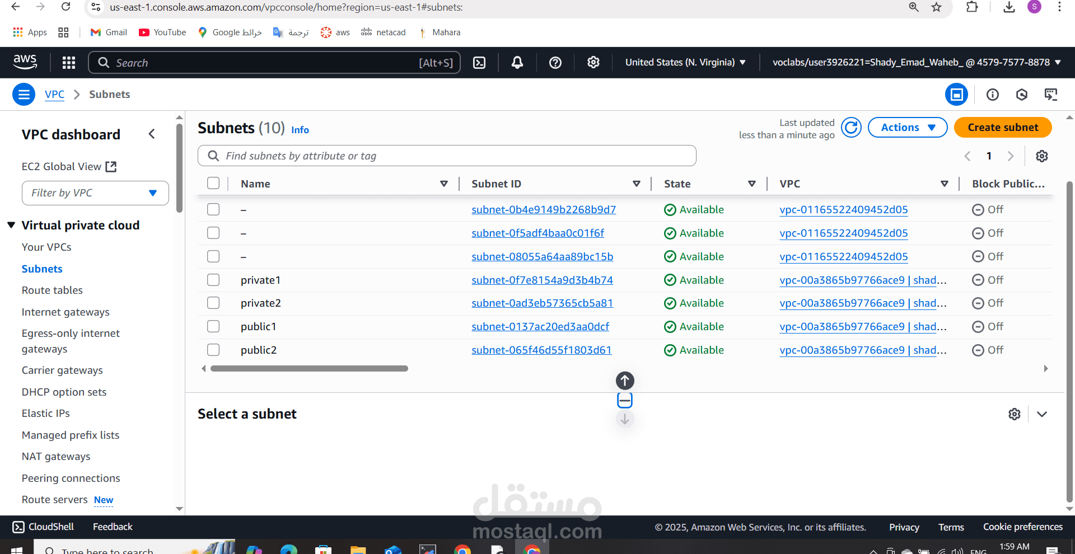Open the Info link beside Subnets
The image size is (1075, 554).
(300, 130)
